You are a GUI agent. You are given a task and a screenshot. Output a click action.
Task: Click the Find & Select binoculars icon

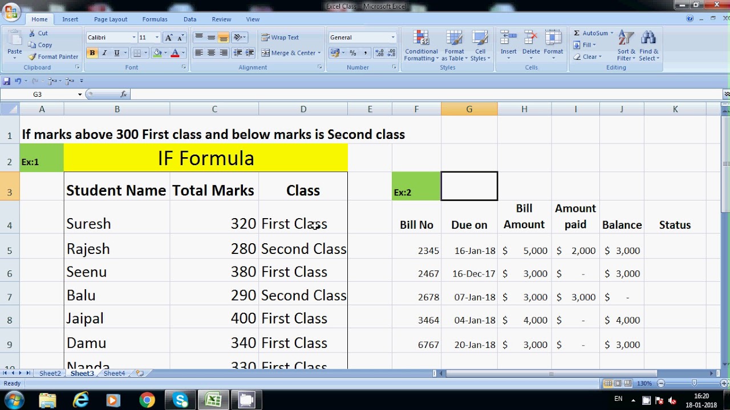(648, 38)
